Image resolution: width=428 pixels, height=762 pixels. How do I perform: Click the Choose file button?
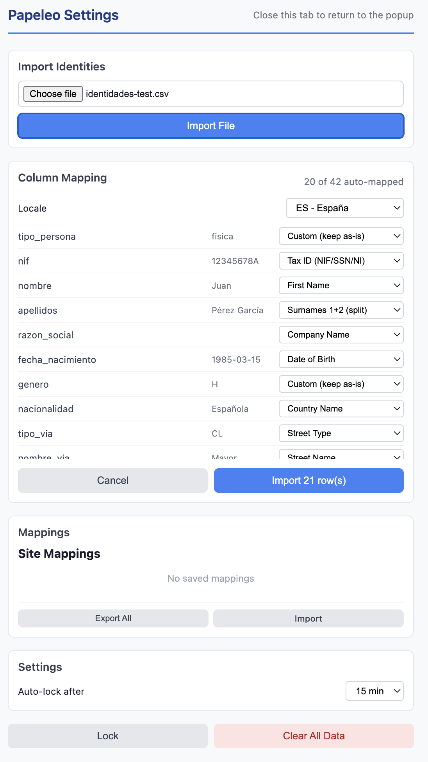pyautogui.click(x=53, y=94)
